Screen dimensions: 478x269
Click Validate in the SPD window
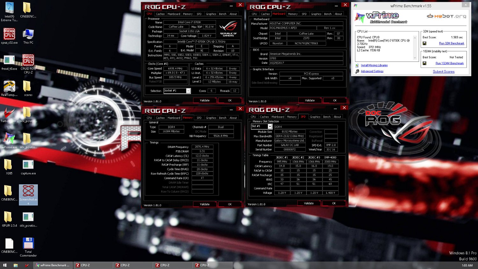point(309,203)
